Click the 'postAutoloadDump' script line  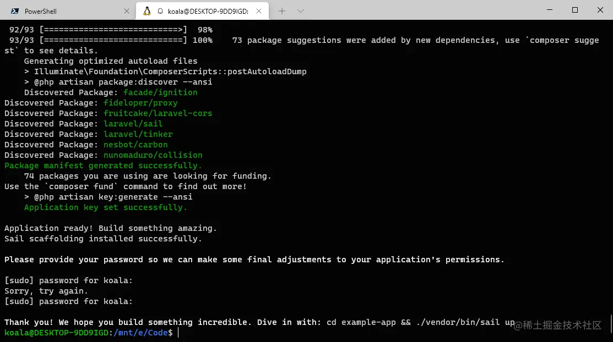pos(165,71)
